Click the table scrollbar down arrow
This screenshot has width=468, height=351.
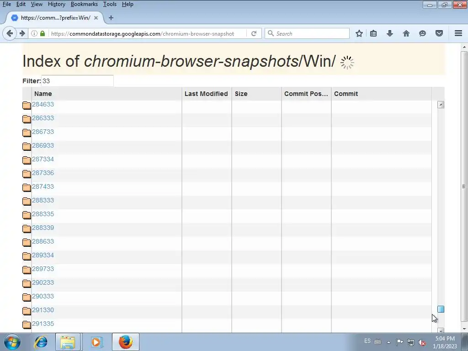point(441,330)
